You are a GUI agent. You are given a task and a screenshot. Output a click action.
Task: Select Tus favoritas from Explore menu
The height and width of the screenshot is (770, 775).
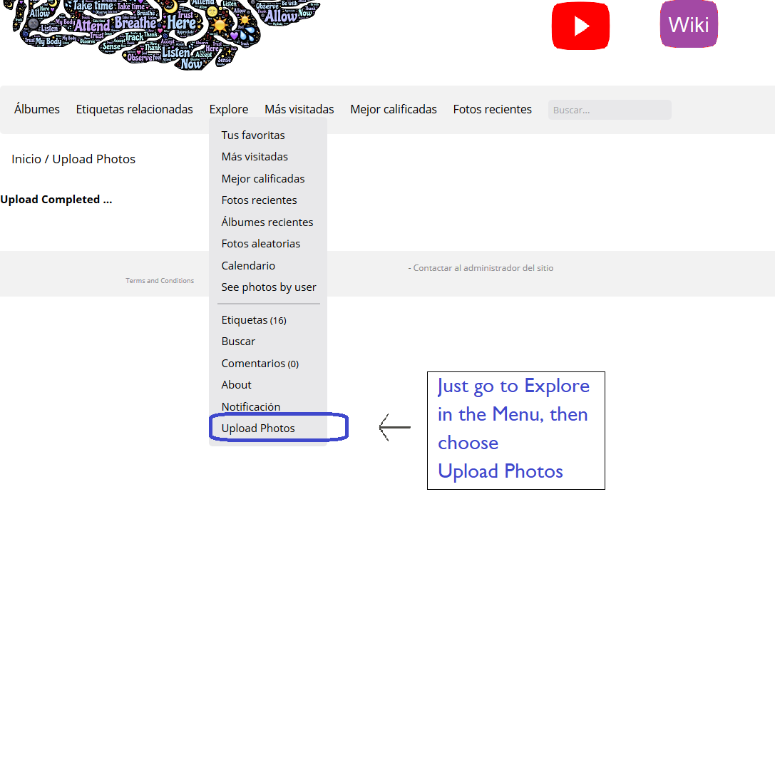tap(253, 135)
